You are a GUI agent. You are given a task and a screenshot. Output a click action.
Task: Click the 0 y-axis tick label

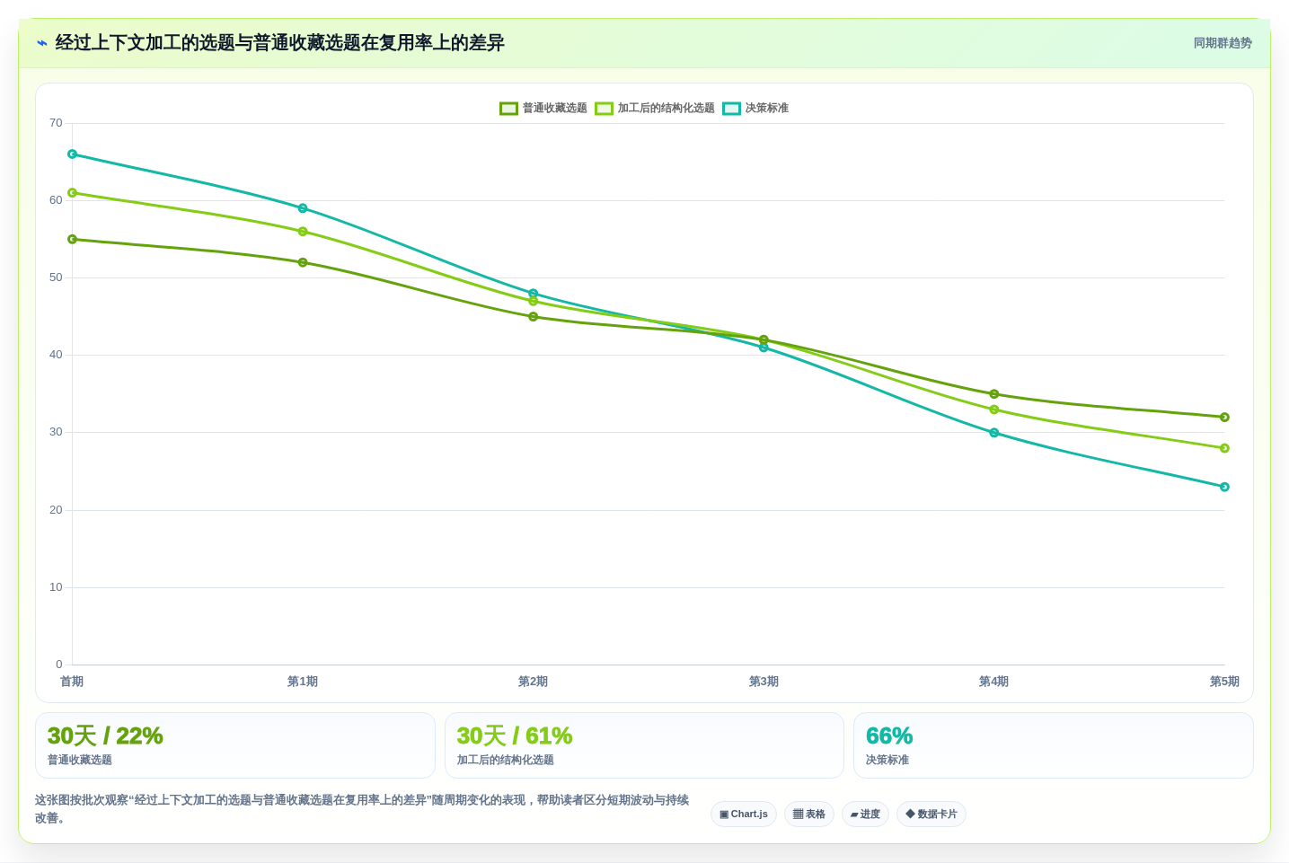59,665
